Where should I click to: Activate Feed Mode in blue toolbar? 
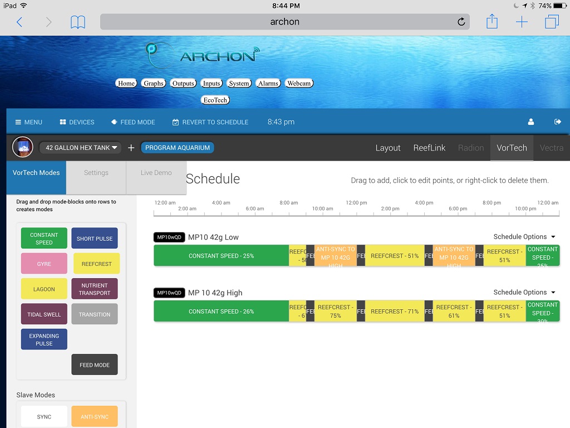coord(133,122)
